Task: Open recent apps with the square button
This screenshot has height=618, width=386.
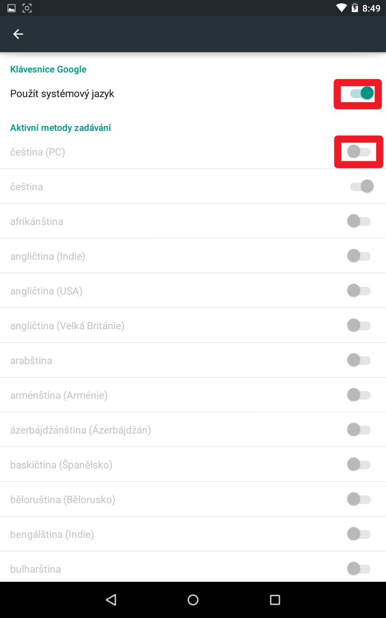Action: coord(275,600)
